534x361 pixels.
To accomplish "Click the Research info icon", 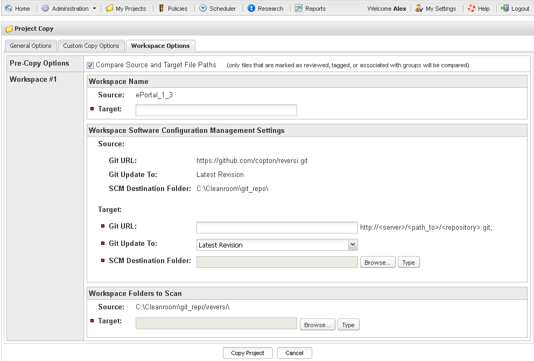I will tap(251, 9).
